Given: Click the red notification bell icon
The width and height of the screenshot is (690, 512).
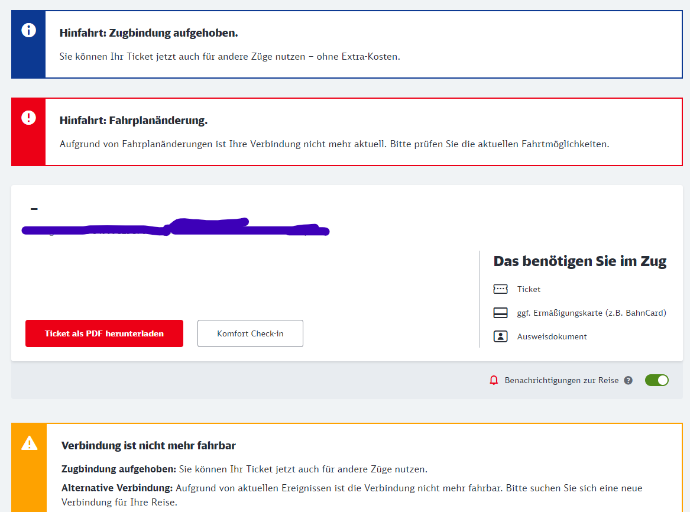Looking at the screenshot, I should [494, 380].
